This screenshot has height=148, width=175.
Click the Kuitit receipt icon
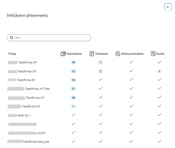pos(153,54)
